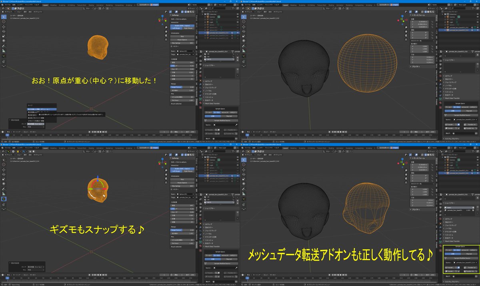Image resolution: width=480 pixels, height=286 pixels.
Task: Open Modifiers wrench tab in top-left properties editor
Action: [x=200, y=84]
